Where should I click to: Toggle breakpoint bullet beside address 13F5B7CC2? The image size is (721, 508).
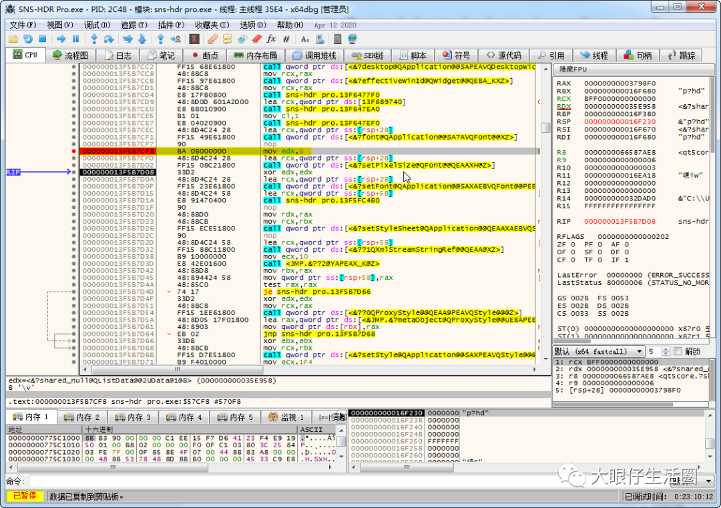[x=73, y=67]
